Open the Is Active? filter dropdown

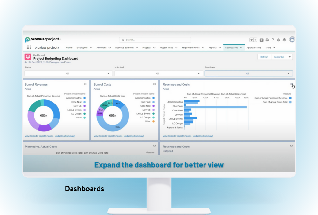pos(158,73)
